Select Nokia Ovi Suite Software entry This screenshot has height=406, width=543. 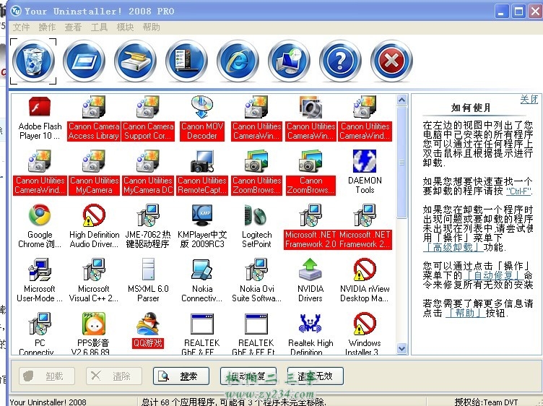[x=256, y=280]
